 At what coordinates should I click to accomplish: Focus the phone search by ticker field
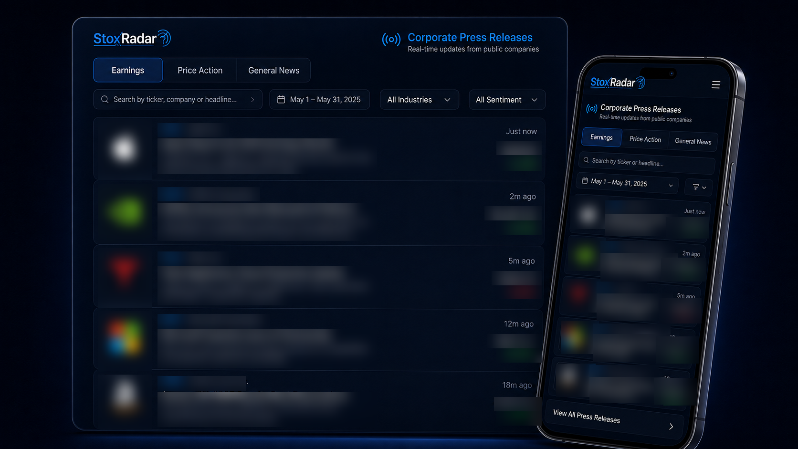(647, 162)
